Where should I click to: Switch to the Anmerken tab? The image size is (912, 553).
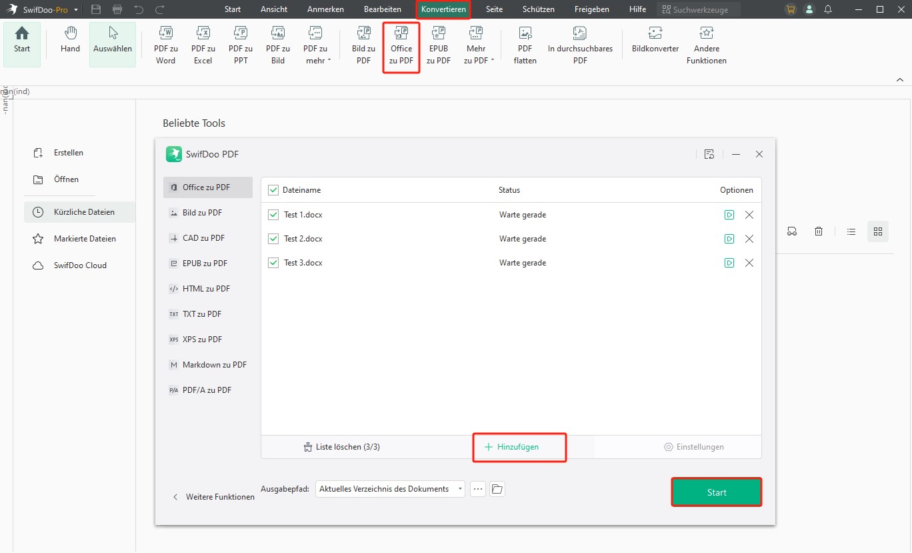pyautogui.click(x=326, y=9)
